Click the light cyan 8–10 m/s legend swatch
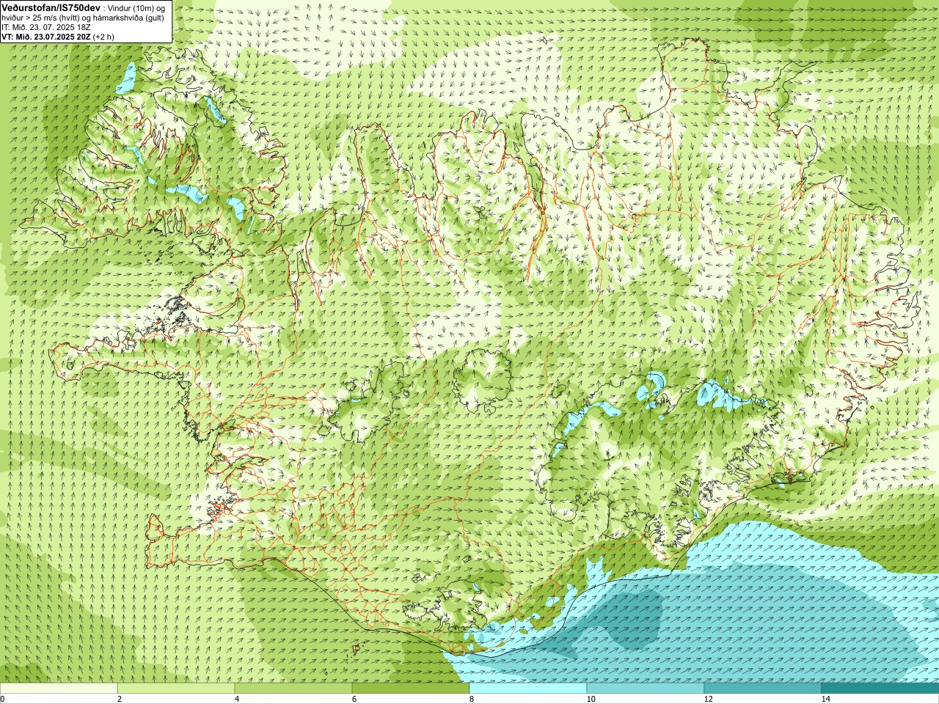Screen dimensions: 939x704 (528, 689)
